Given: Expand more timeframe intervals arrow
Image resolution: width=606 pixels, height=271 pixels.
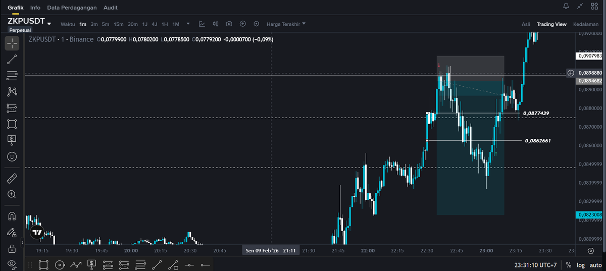Looking at the screenshot, I should [x=188, y=24].
